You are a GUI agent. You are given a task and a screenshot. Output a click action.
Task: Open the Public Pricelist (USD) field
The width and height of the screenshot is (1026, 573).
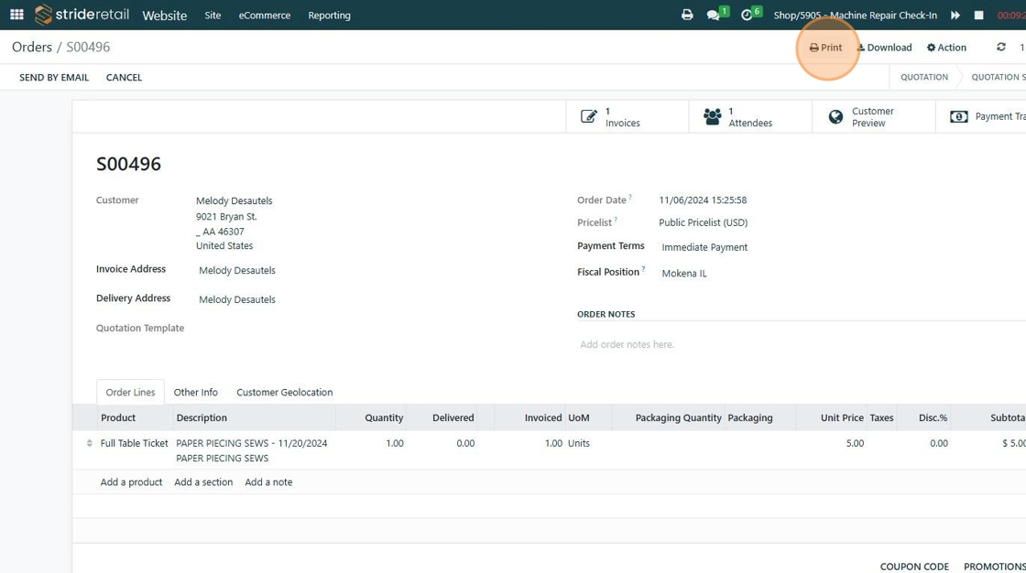tap(704, 222)
